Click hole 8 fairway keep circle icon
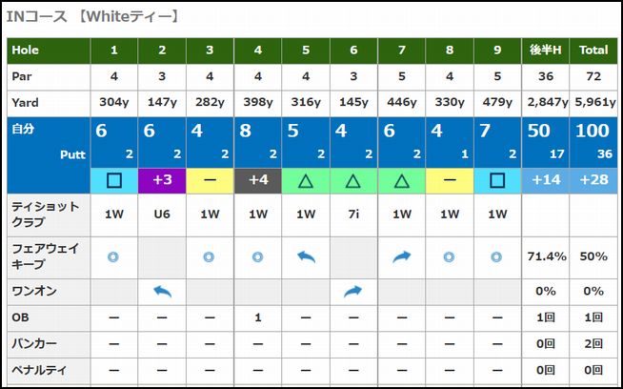 (x=450, y=256)
